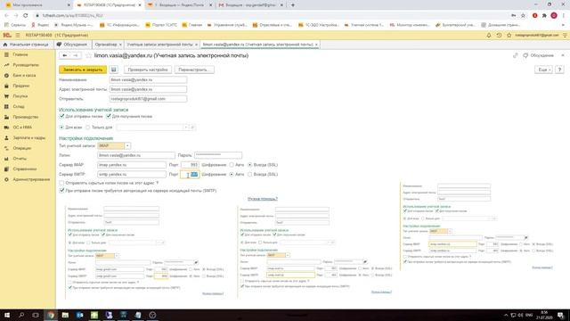Click 'Записать и закрыть' button

[x=83, y=70]
